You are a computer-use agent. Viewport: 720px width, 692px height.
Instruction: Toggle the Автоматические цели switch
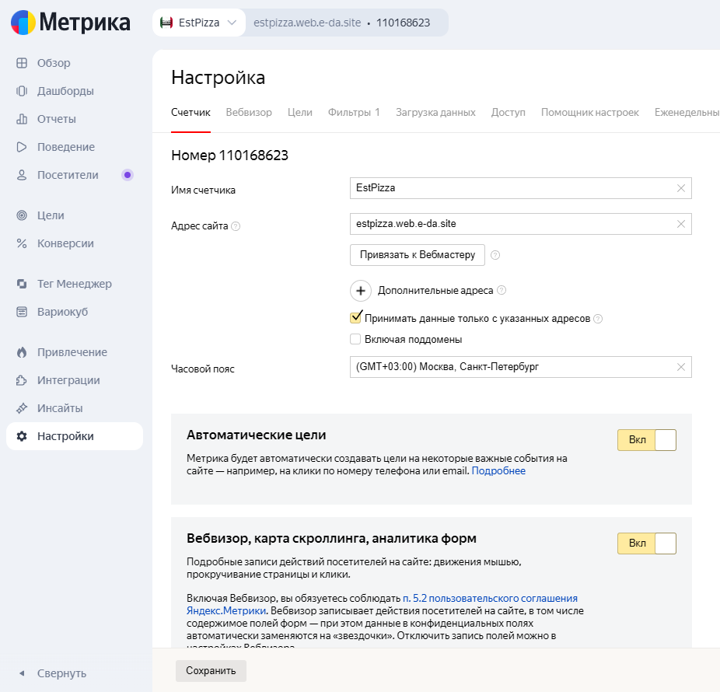(x=647, y=440)
